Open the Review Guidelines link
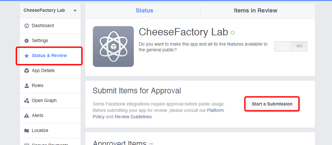Viewport: 332px width, 145px height. (133, 117)
